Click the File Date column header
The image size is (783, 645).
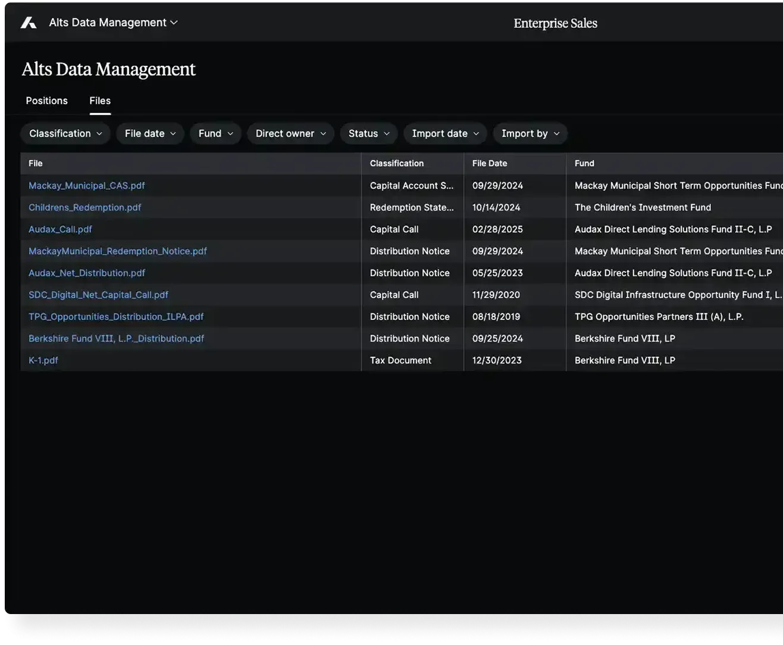(x=515, y=163)
